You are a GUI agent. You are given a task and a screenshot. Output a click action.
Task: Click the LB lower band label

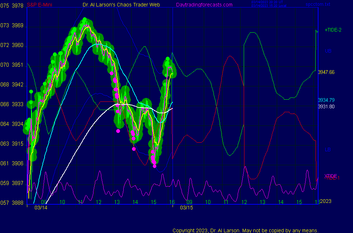tap(327, 149)
